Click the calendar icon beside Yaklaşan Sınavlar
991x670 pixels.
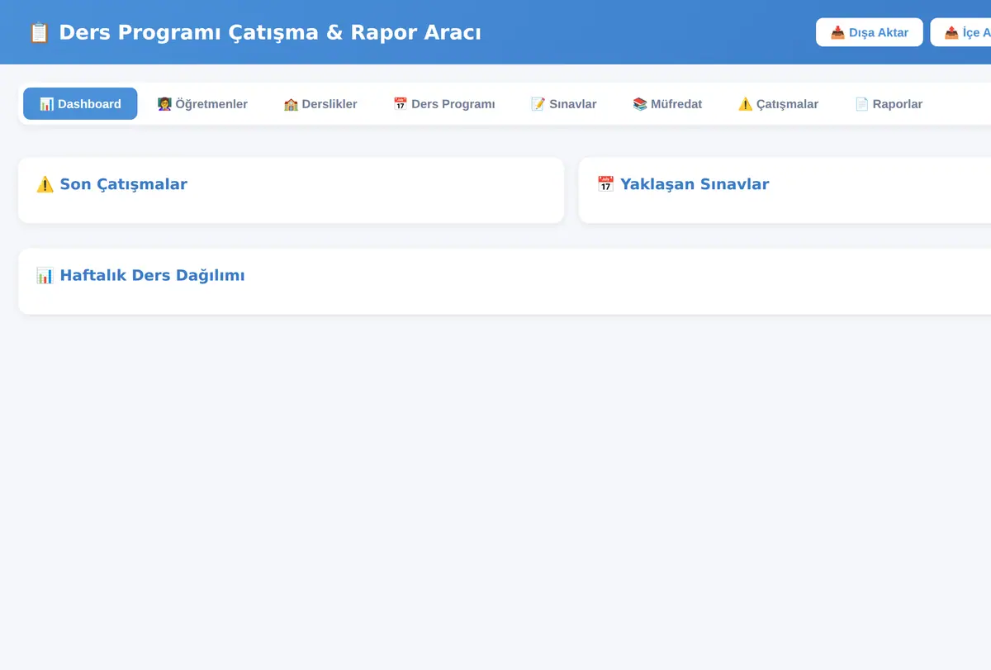pos(605,184)
